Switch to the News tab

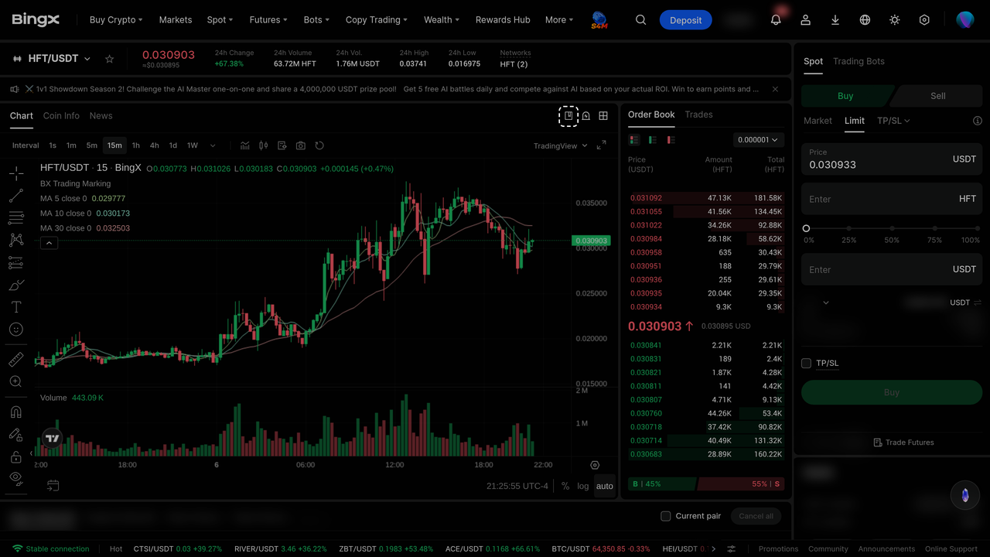101,116
